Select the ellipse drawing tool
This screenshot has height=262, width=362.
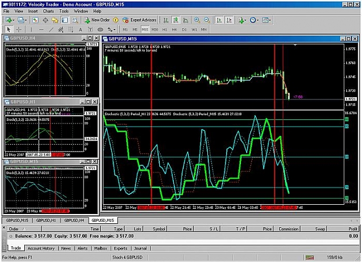(x=100, y=29)
